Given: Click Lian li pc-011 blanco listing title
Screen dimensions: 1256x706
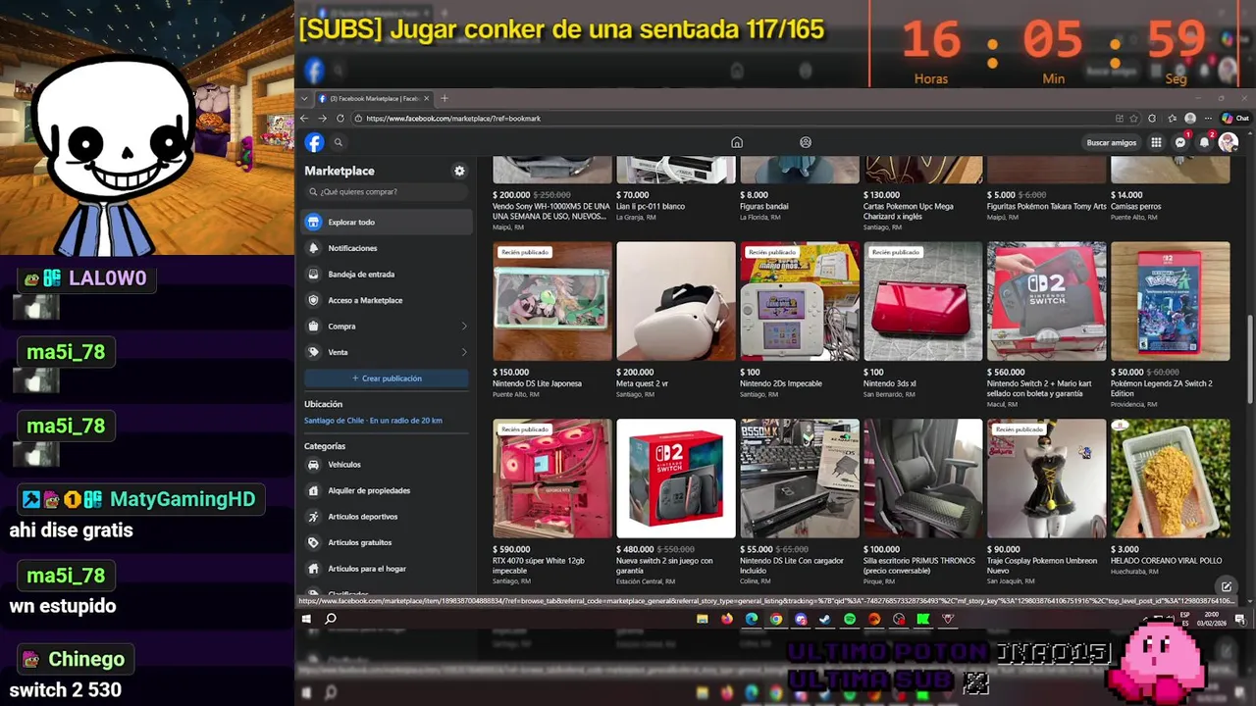Looking at the screenshot, I should tap(651, 207).
